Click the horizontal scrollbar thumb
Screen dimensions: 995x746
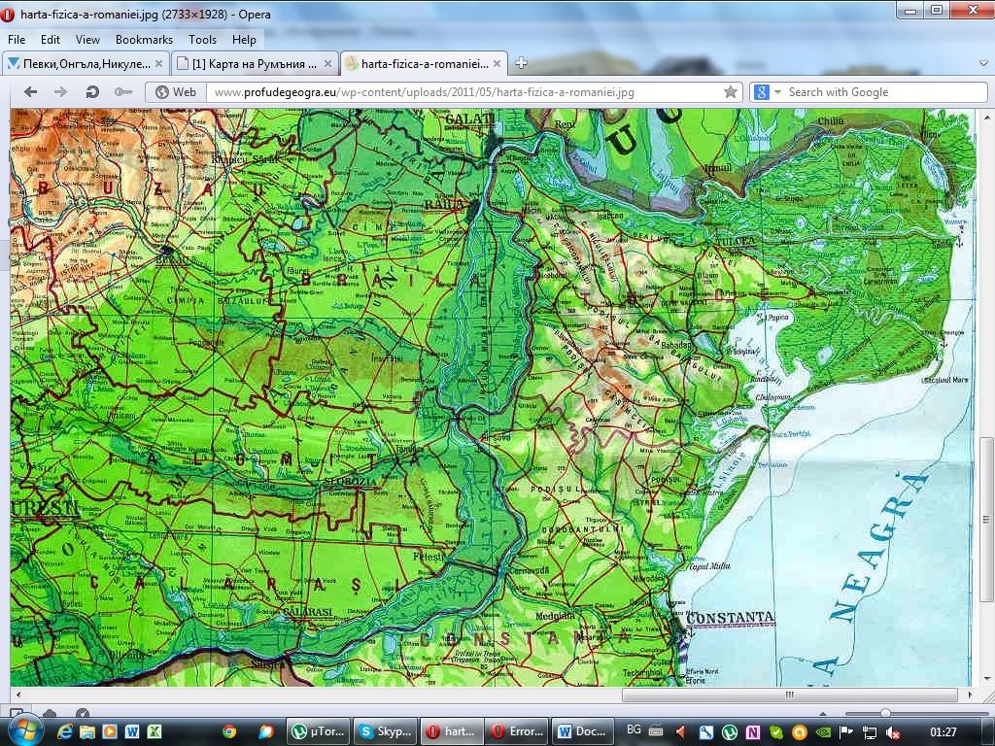(x=788, y=695)
